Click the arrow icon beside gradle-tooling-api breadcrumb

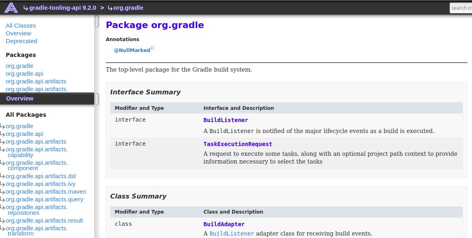[x=26, y=7]
